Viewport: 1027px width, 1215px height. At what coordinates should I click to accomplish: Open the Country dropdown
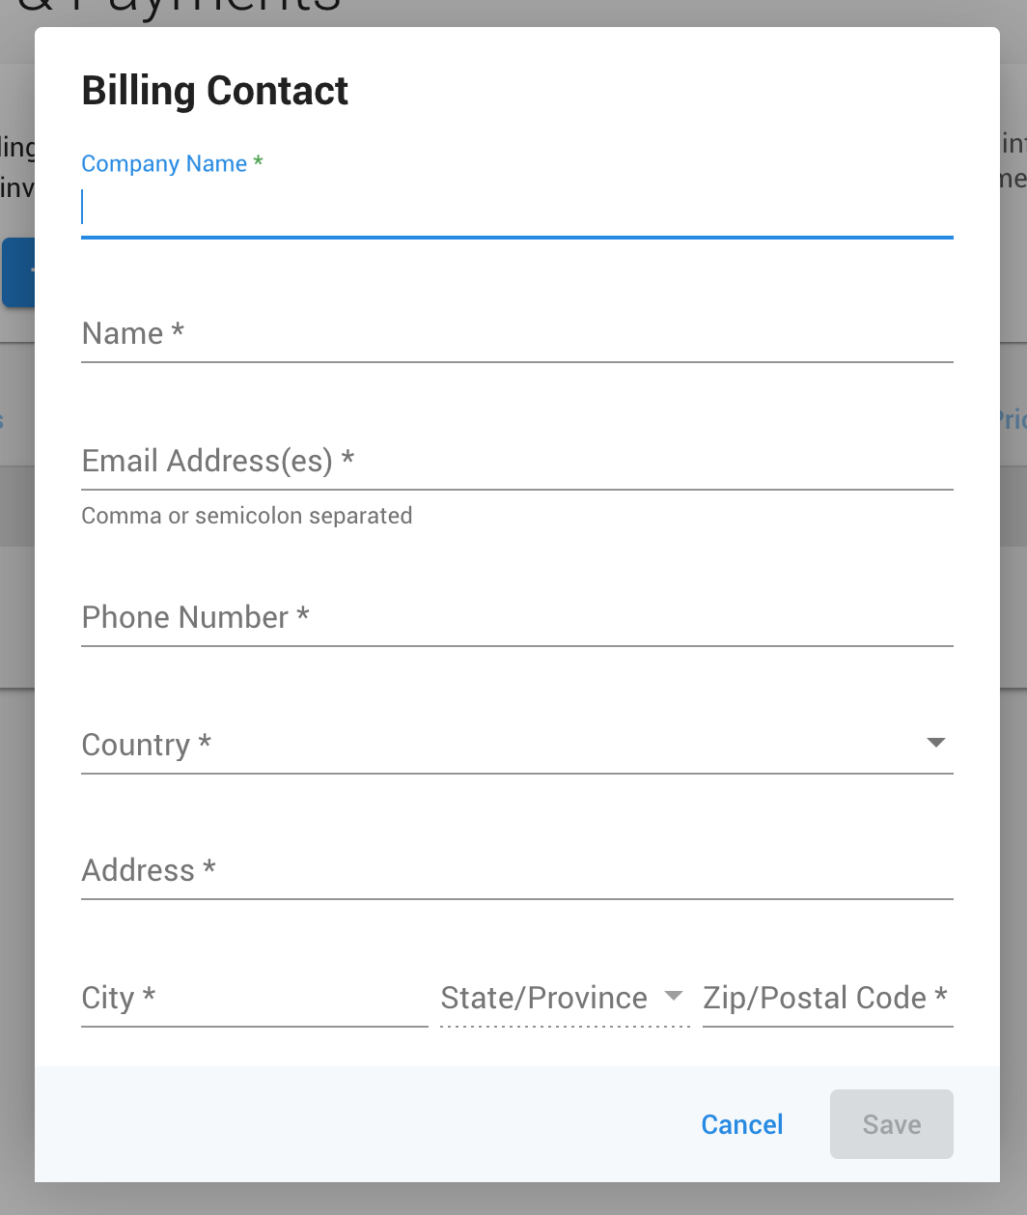click(x=517, y=745)
